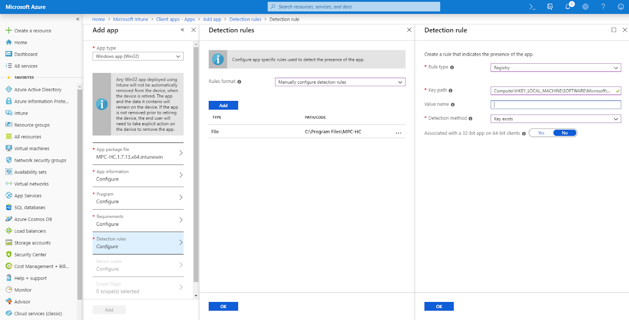Click the search resources box
The height and width of the screenshot is (320, 629).
(354, 7)
